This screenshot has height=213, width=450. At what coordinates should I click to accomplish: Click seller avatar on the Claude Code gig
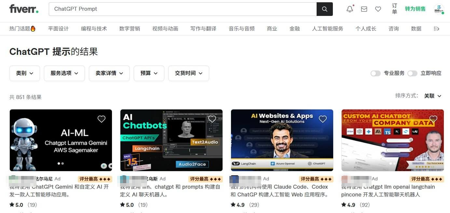(234, 179)
